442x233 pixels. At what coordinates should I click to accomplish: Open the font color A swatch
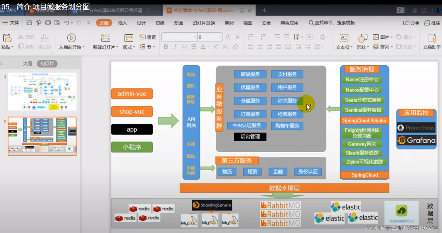[x=203, y=47]
